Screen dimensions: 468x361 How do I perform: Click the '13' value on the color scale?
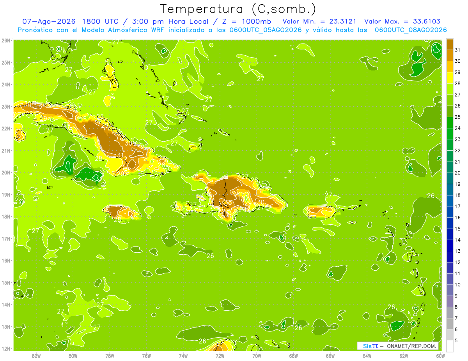pyautogui.click(x=458, y=251)
